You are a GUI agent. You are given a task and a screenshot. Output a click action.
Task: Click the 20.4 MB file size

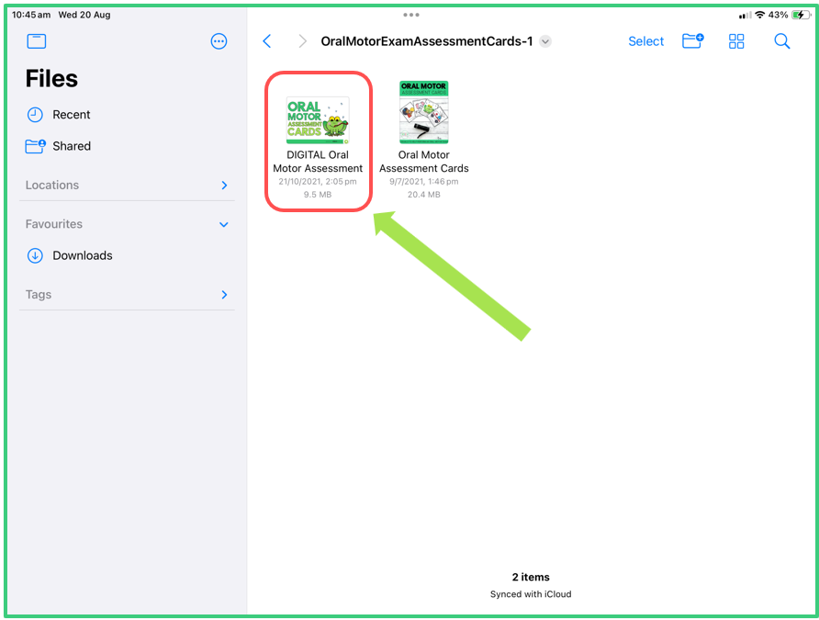(423, 195)
